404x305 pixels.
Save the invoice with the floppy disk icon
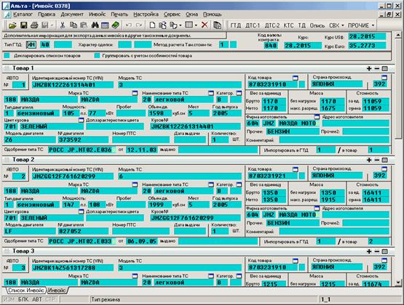click(23, 25)
